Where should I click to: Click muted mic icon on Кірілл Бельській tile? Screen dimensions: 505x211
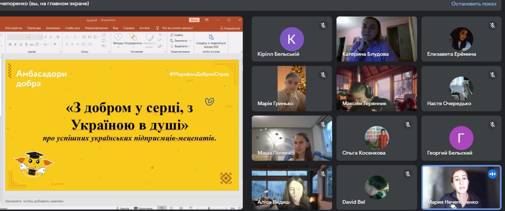[x=323, y=25]
